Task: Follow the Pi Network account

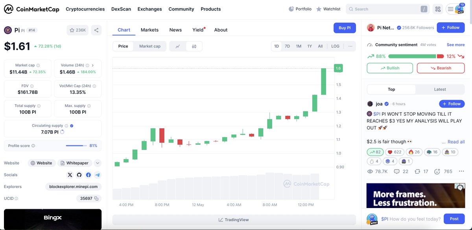Action: click(451, 28)
